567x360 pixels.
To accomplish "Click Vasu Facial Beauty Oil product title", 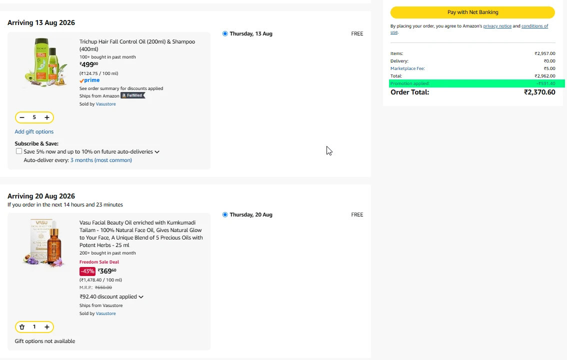I will [x=141, y=234].
